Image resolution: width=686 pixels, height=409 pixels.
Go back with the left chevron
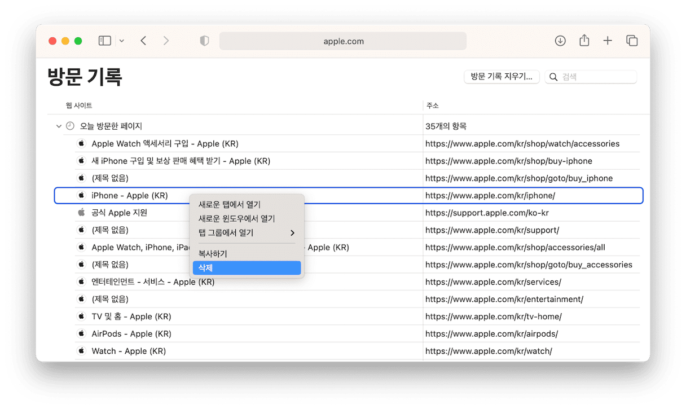pos(143,41)
